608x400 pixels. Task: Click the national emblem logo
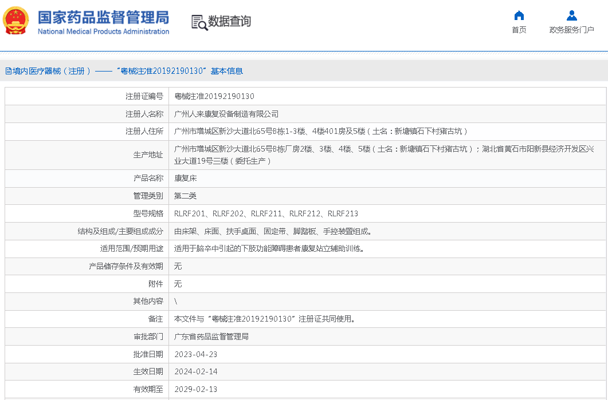pos(15,21)
